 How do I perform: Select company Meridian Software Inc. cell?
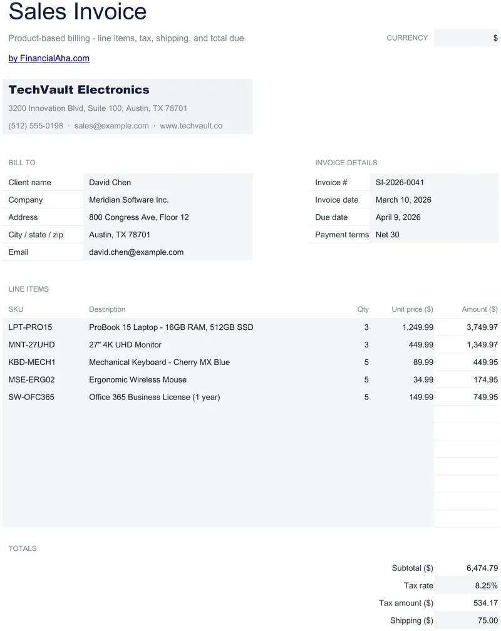(x=168, y=200)
